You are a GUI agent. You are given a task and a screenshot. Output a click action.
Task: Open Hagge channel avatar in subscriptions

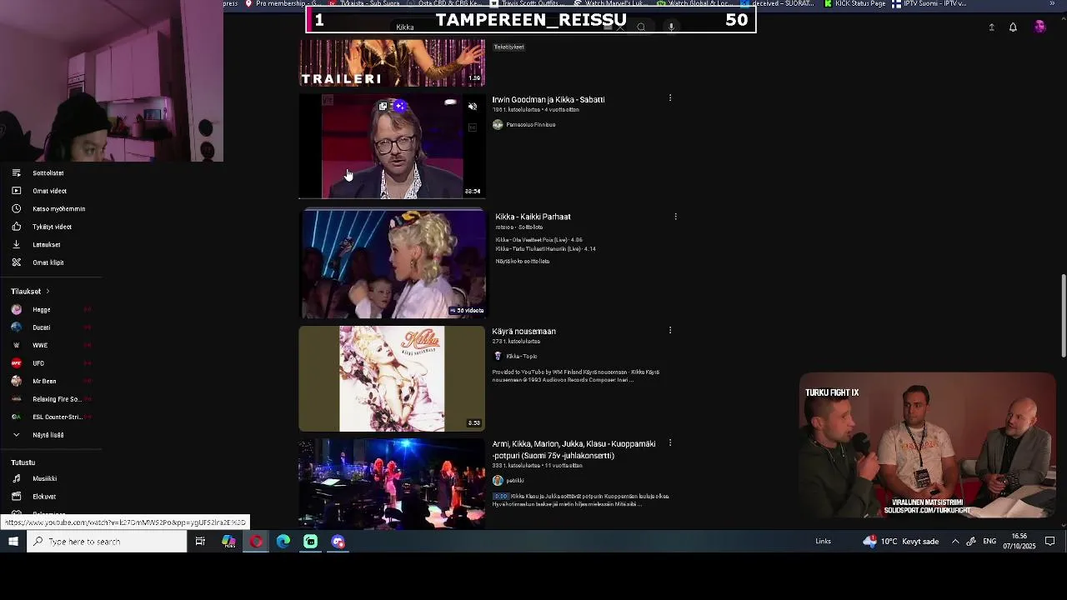(x=16, y=310)
